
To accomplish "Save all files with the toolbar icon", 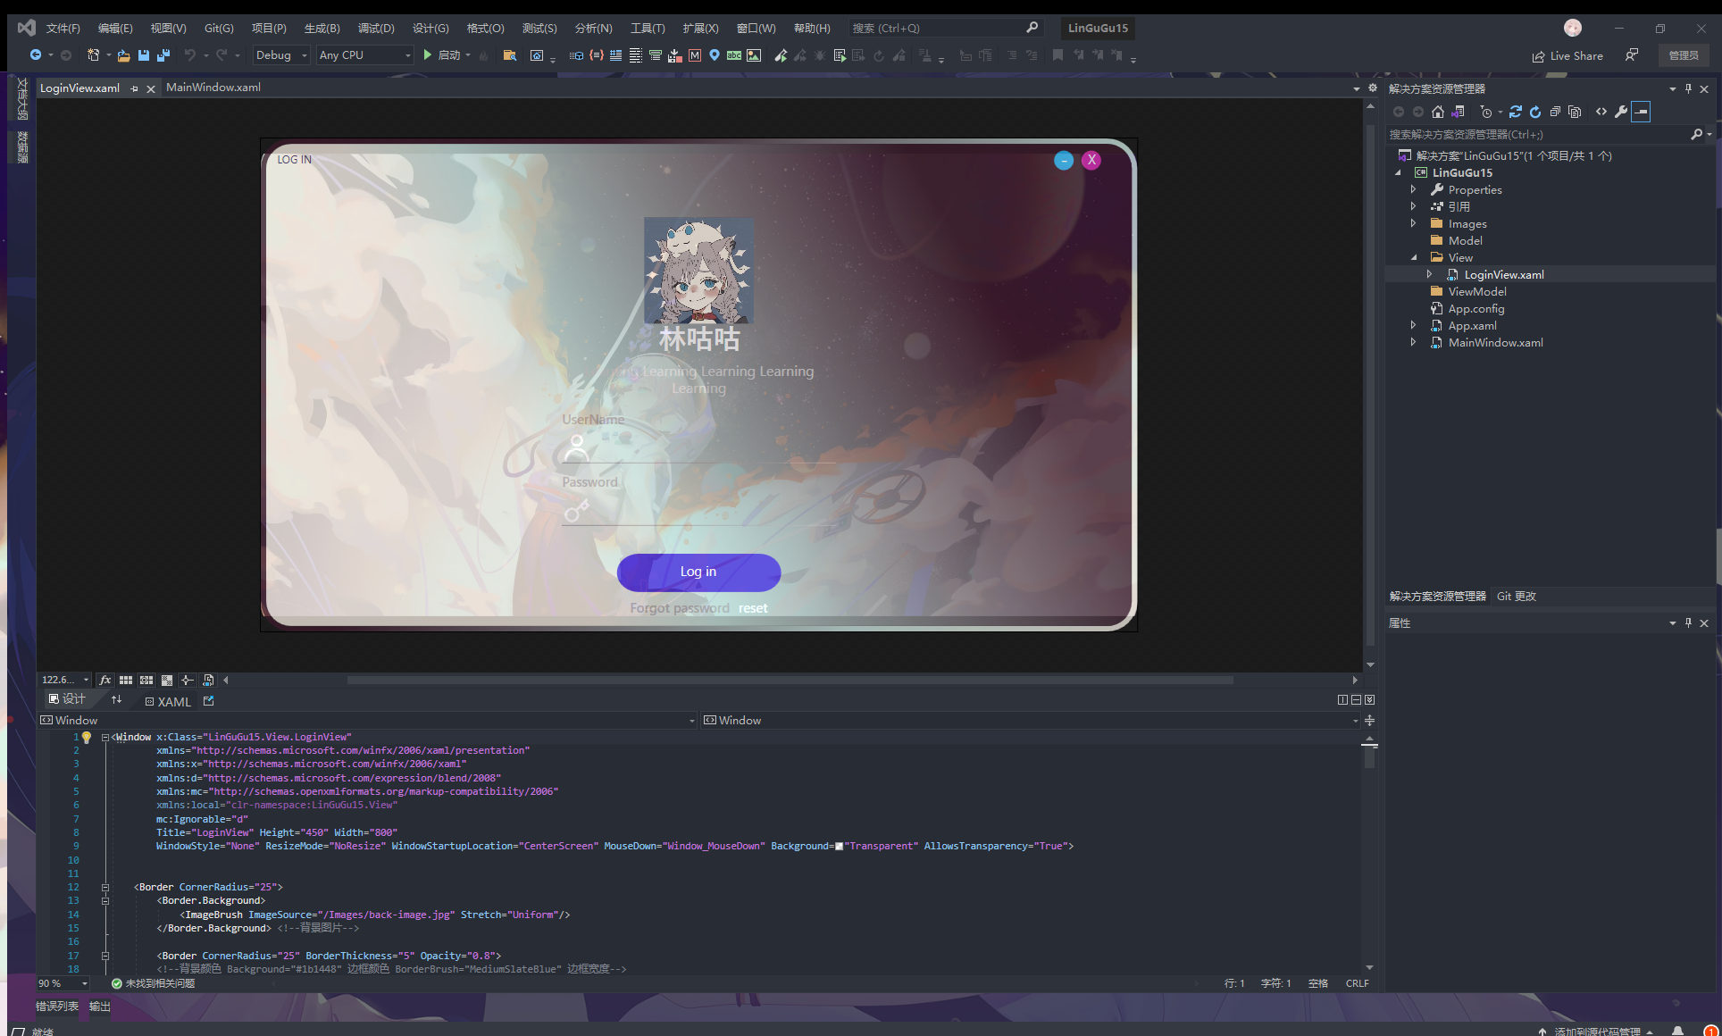I will pyautogui.click(x=163, y=55).
